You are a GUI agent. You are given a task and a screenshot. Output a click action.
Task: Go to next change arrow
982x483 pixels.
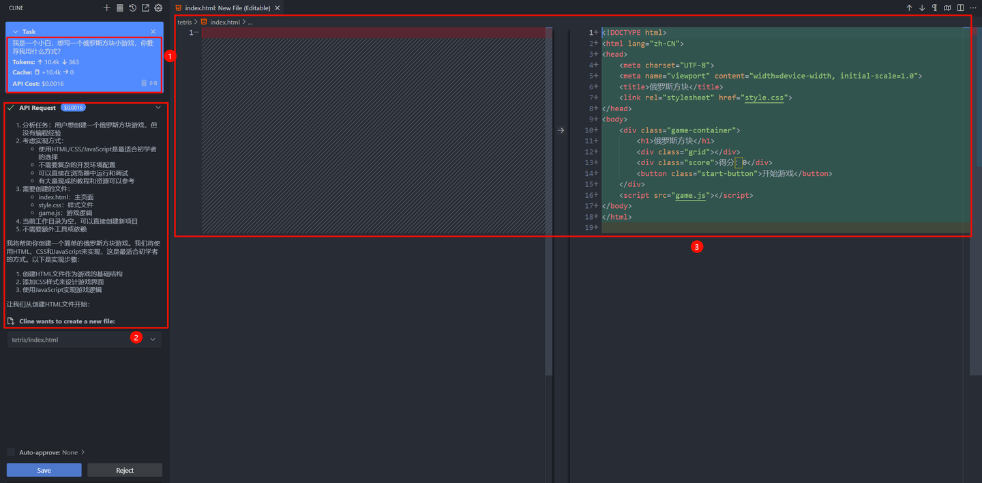click(x=922, y=8)
